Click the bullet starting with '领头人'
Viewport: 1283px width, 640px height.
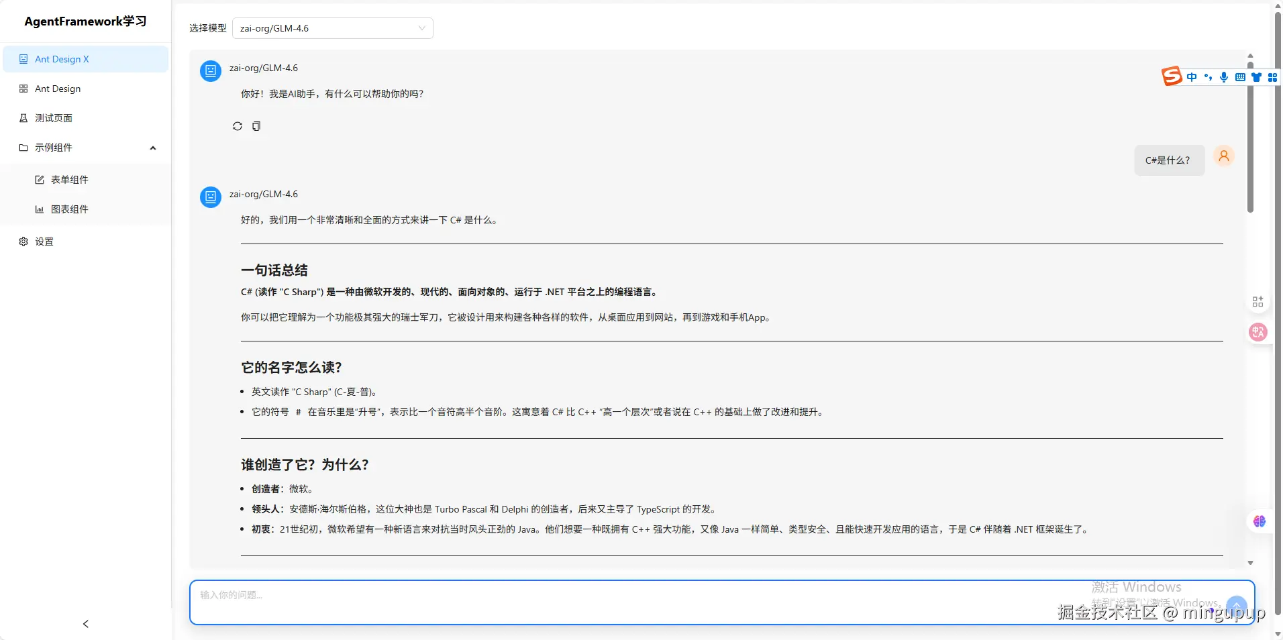point(485,509)
